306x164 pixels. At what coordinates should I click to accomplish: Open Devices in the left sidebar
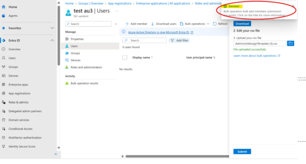(x=13, y=76)
